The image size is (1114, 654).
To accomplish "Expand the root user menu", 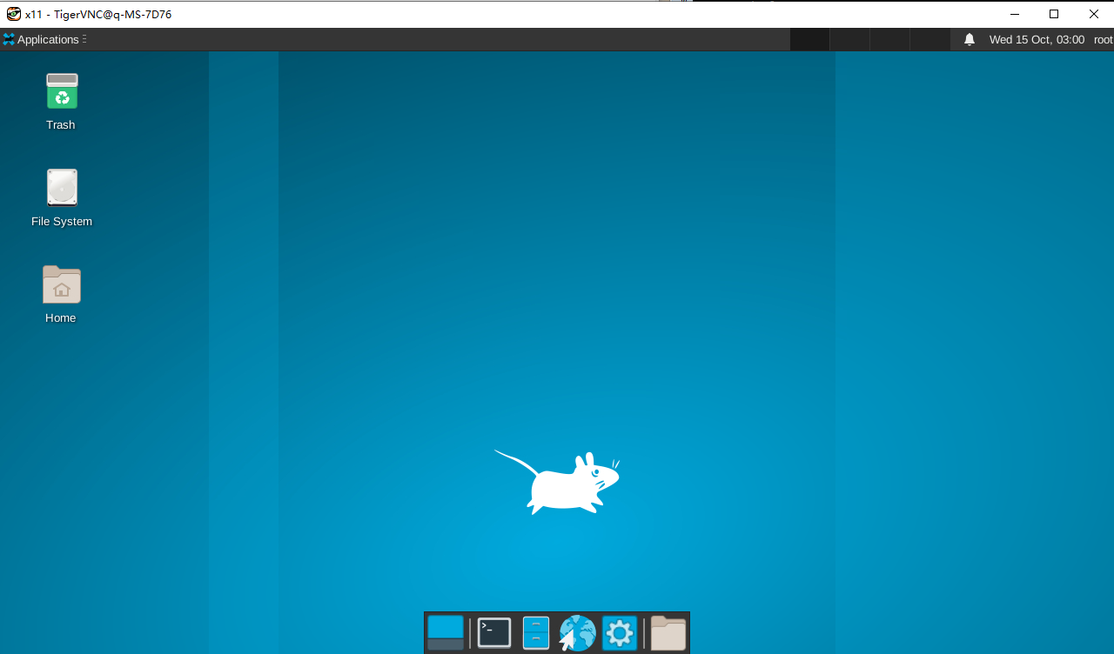I will (x=1103, y=40).
